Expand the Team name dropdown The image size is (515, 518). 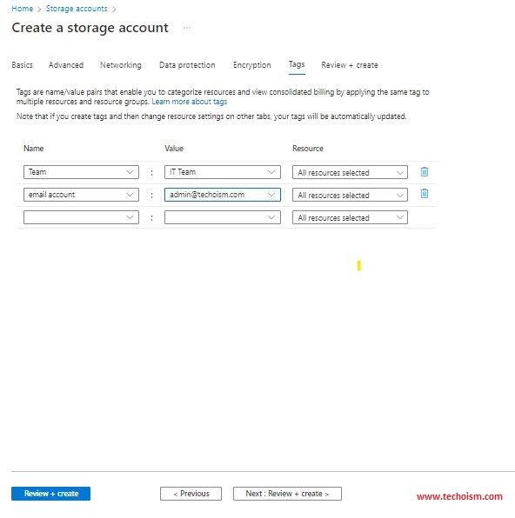[130, 172]
